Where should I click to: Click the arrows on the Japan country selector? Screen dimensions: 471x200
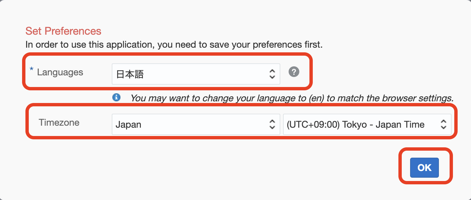(x=272, y=125)
